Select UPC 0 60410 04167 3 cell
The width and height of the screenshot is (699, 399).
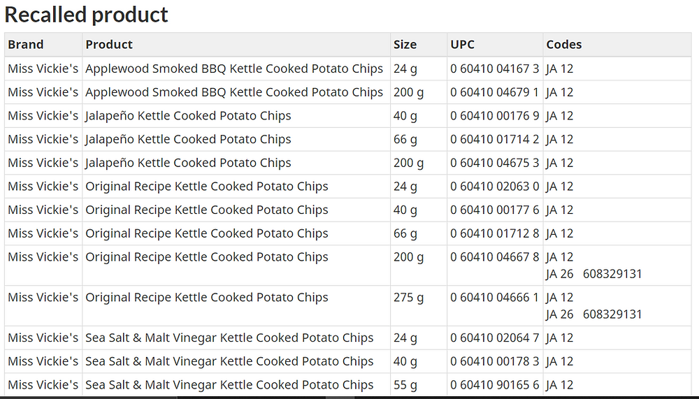pos(495,68)
